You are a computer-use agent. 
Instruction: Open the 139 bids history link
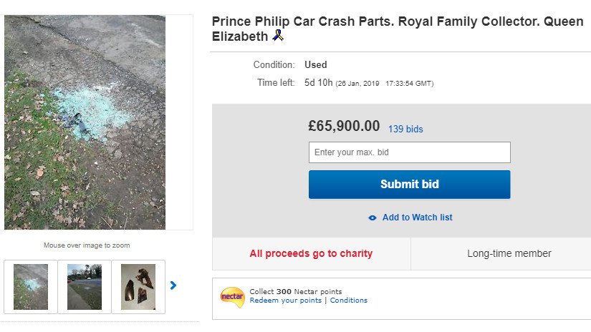[405, 130]
